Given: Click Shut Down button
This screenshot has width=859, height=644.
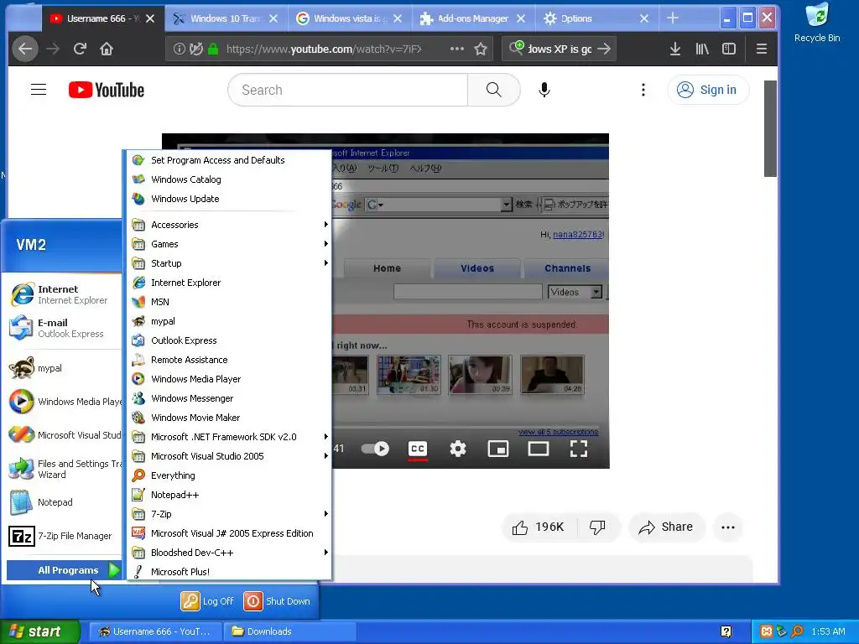Looking at the screenshot, I should [x=277, y=600].
